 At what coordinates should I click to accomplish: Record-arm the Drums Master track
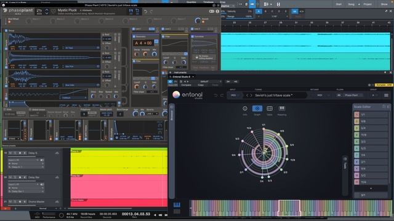(x=20, y=201)
